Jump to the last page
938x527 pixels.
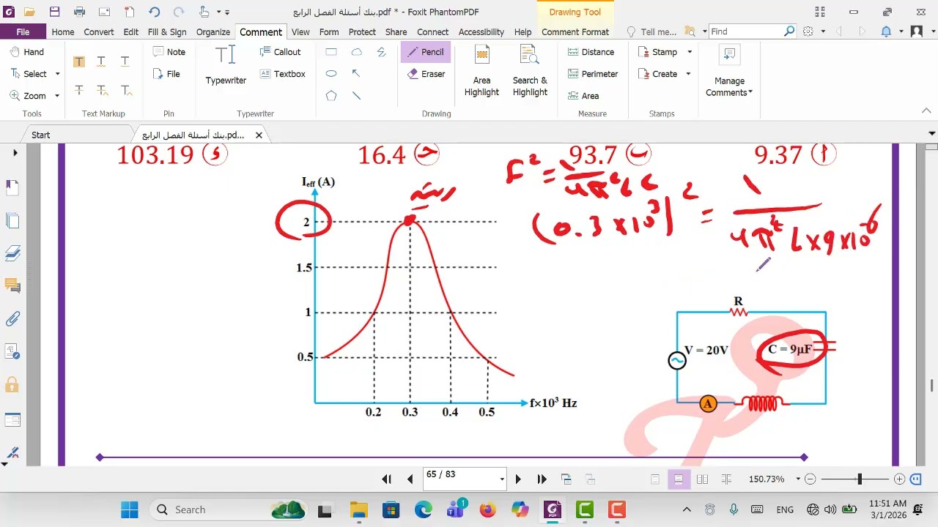point(542,479)
